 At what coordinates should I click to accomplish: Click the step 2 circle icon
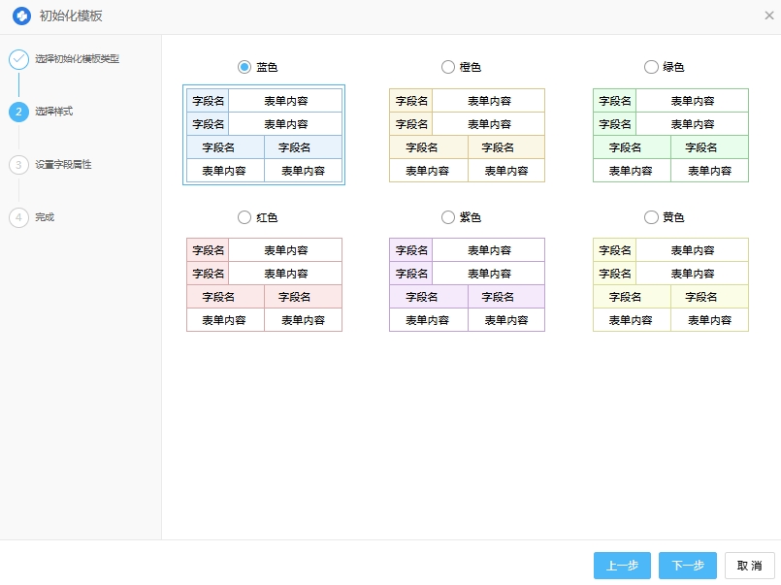click(18, 112)
